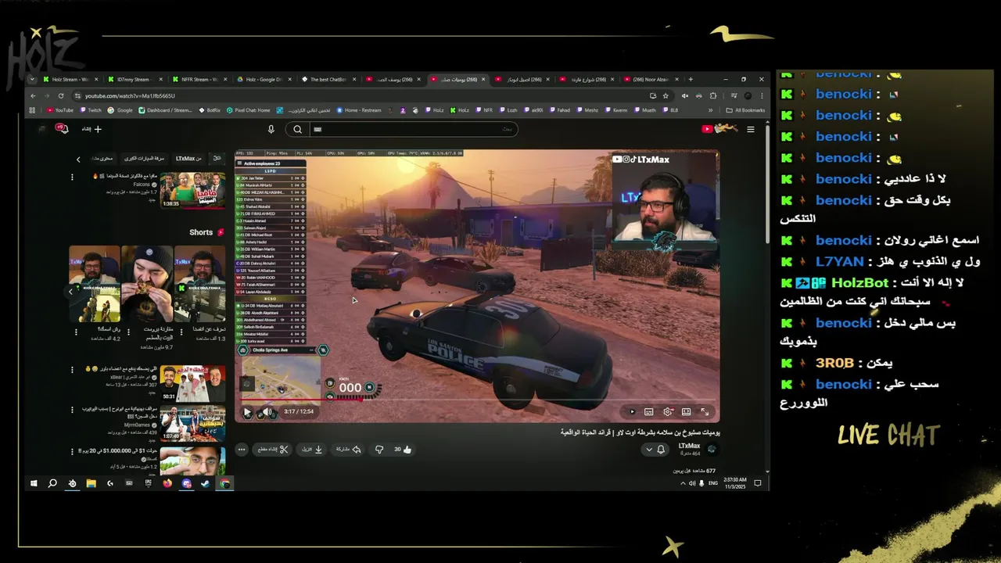Open options for the xBear video
This screenshot has height=563, width=1001.
point(73,368)
